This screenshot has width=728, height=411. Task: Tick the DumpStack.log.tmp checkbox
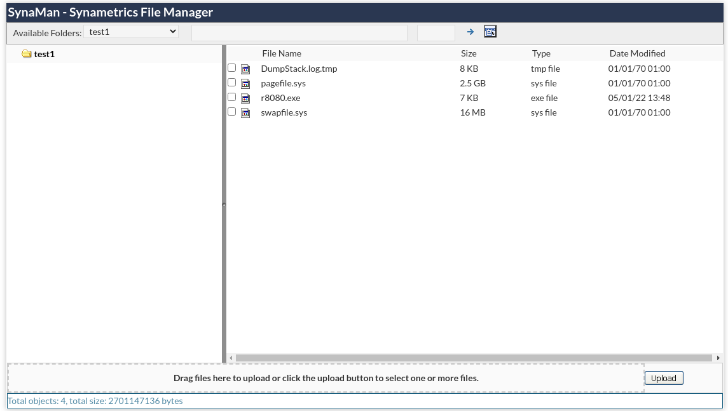coord(231,68)
